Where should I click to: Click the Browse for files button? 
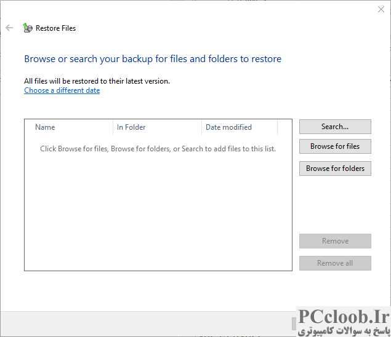click(335, 146)
